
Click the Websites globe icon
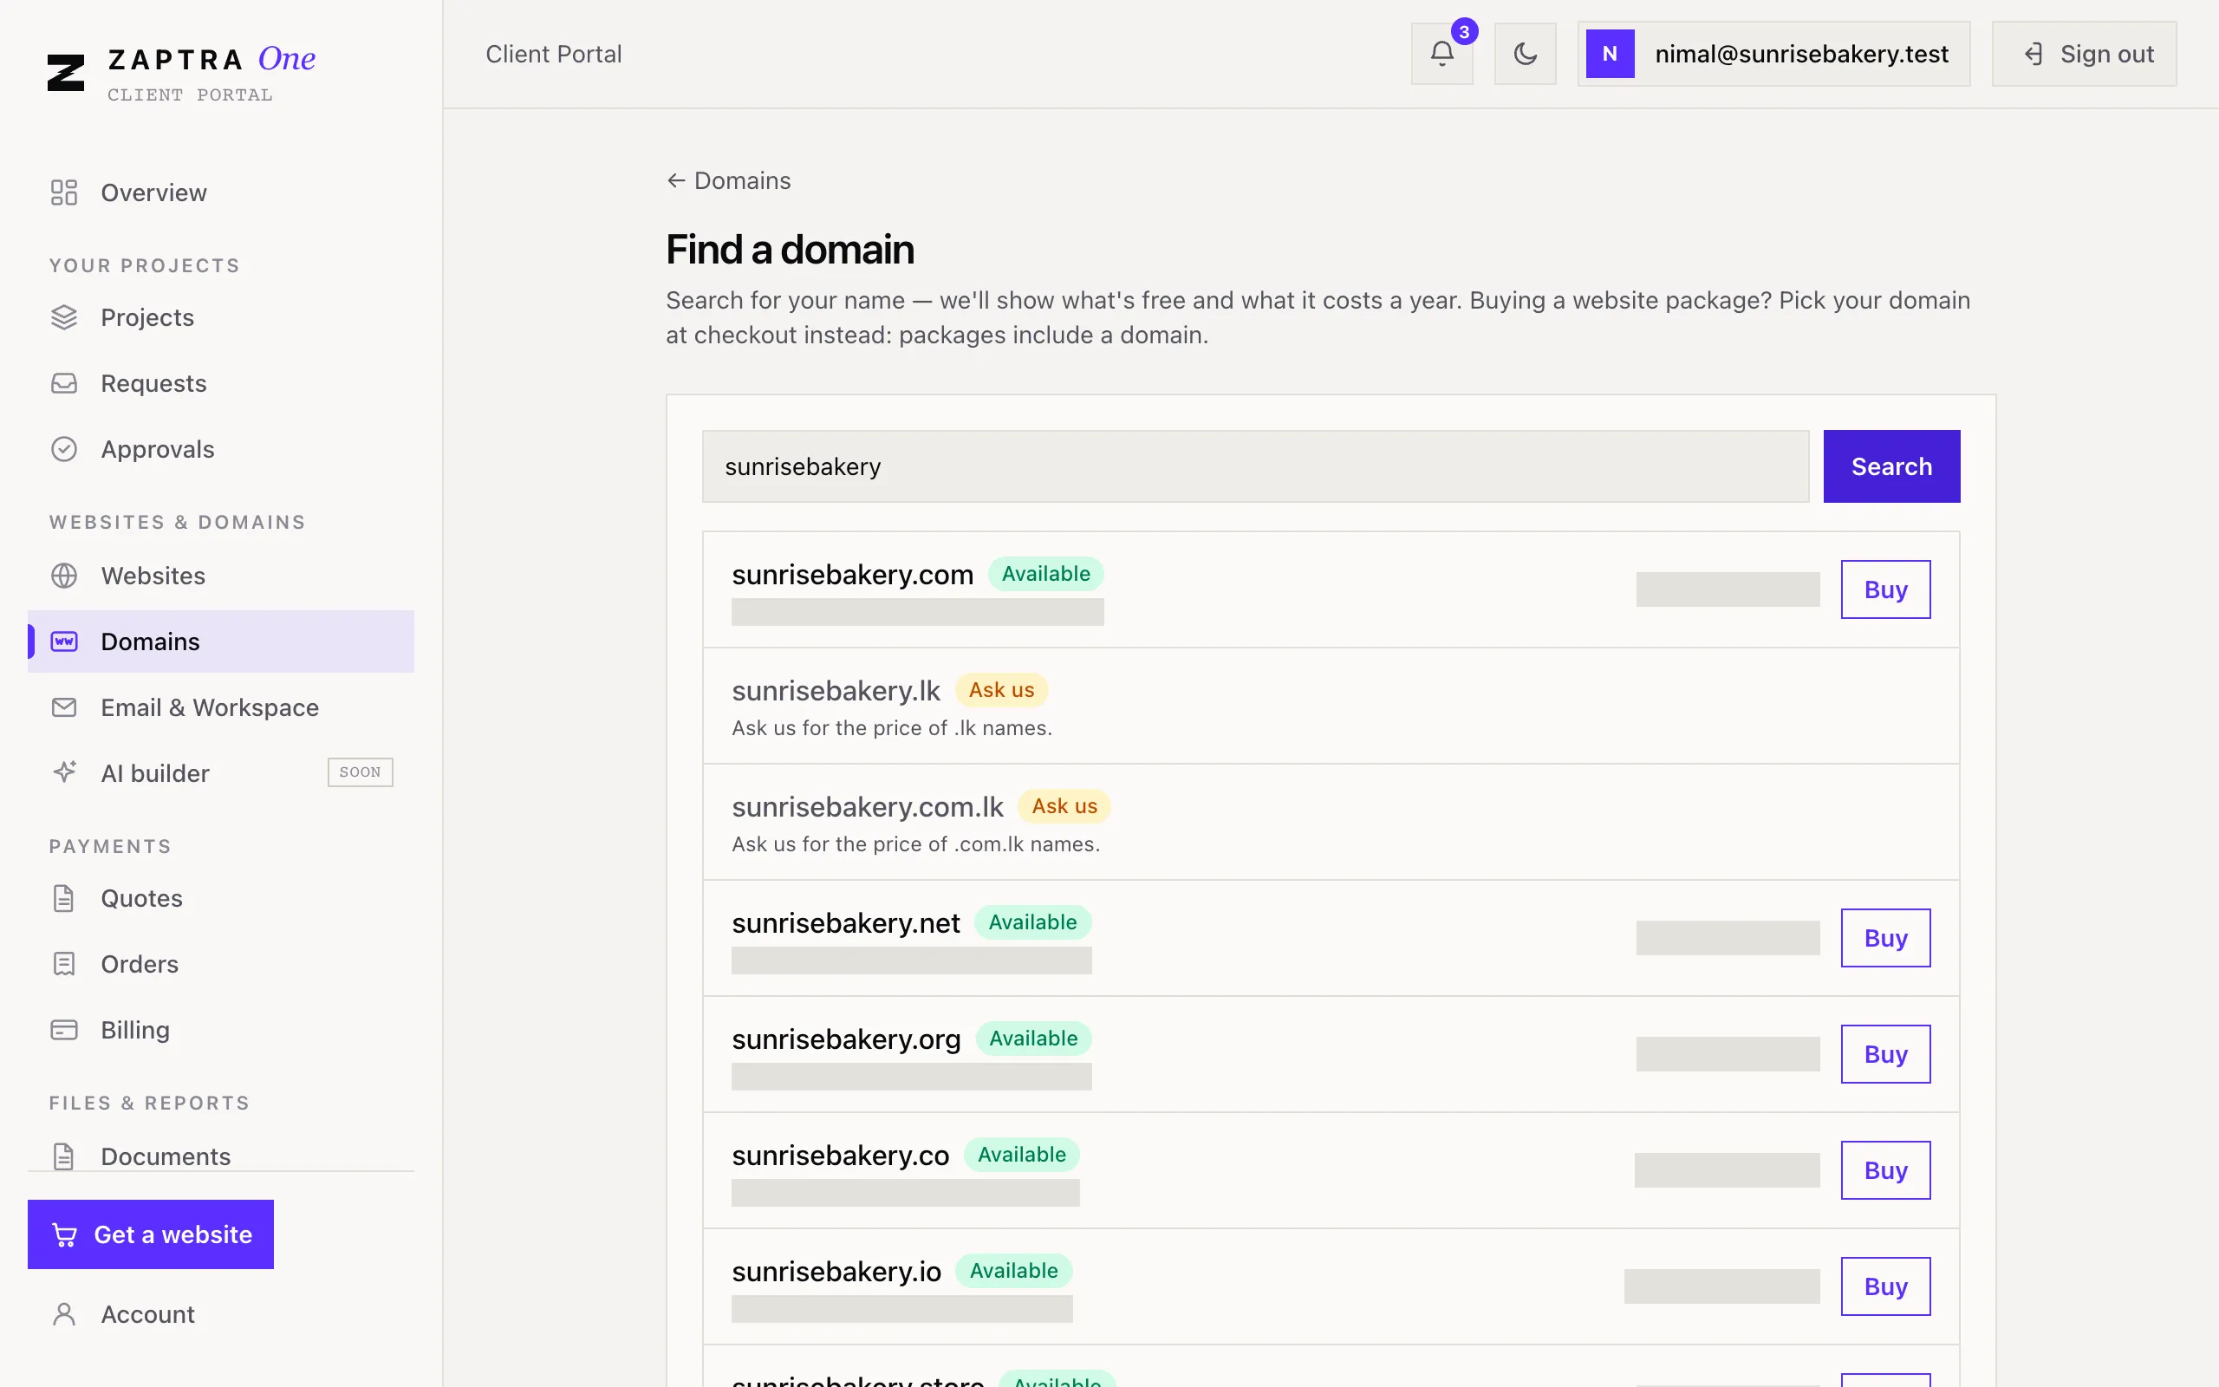tap(64, 576)
